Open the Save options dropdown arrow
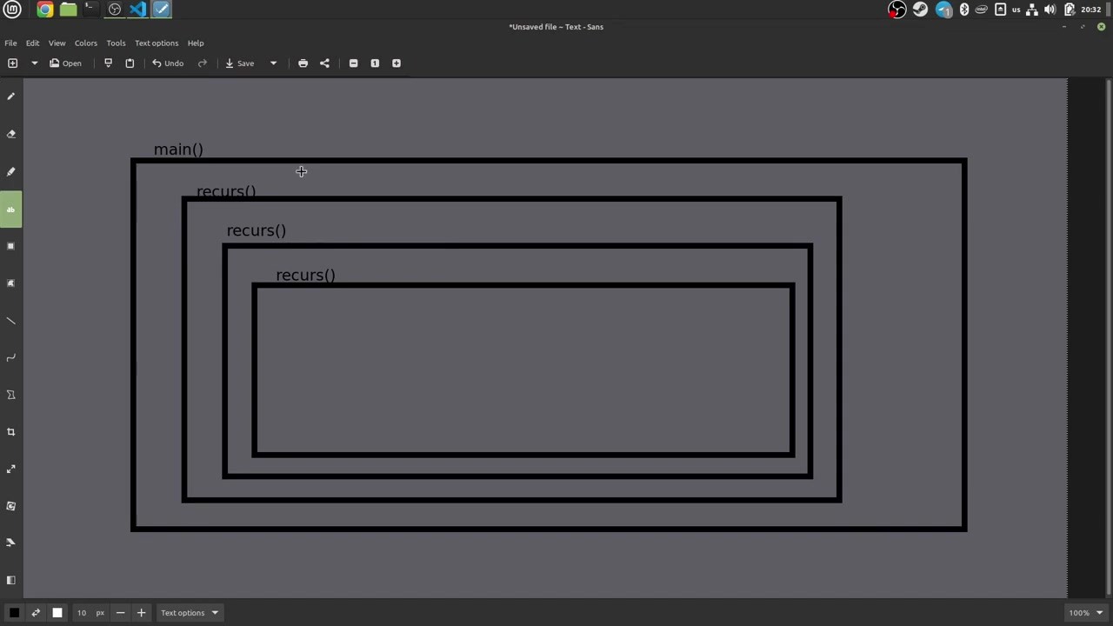1113x626 pixels. (273, 63)
